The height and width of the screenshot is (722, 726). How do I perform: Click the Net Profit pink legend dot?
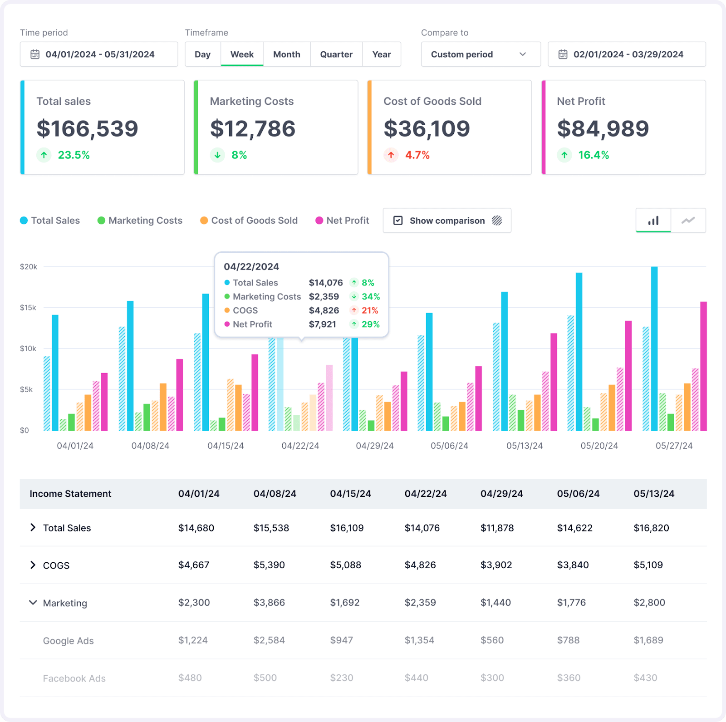click(x=319, y=221)
